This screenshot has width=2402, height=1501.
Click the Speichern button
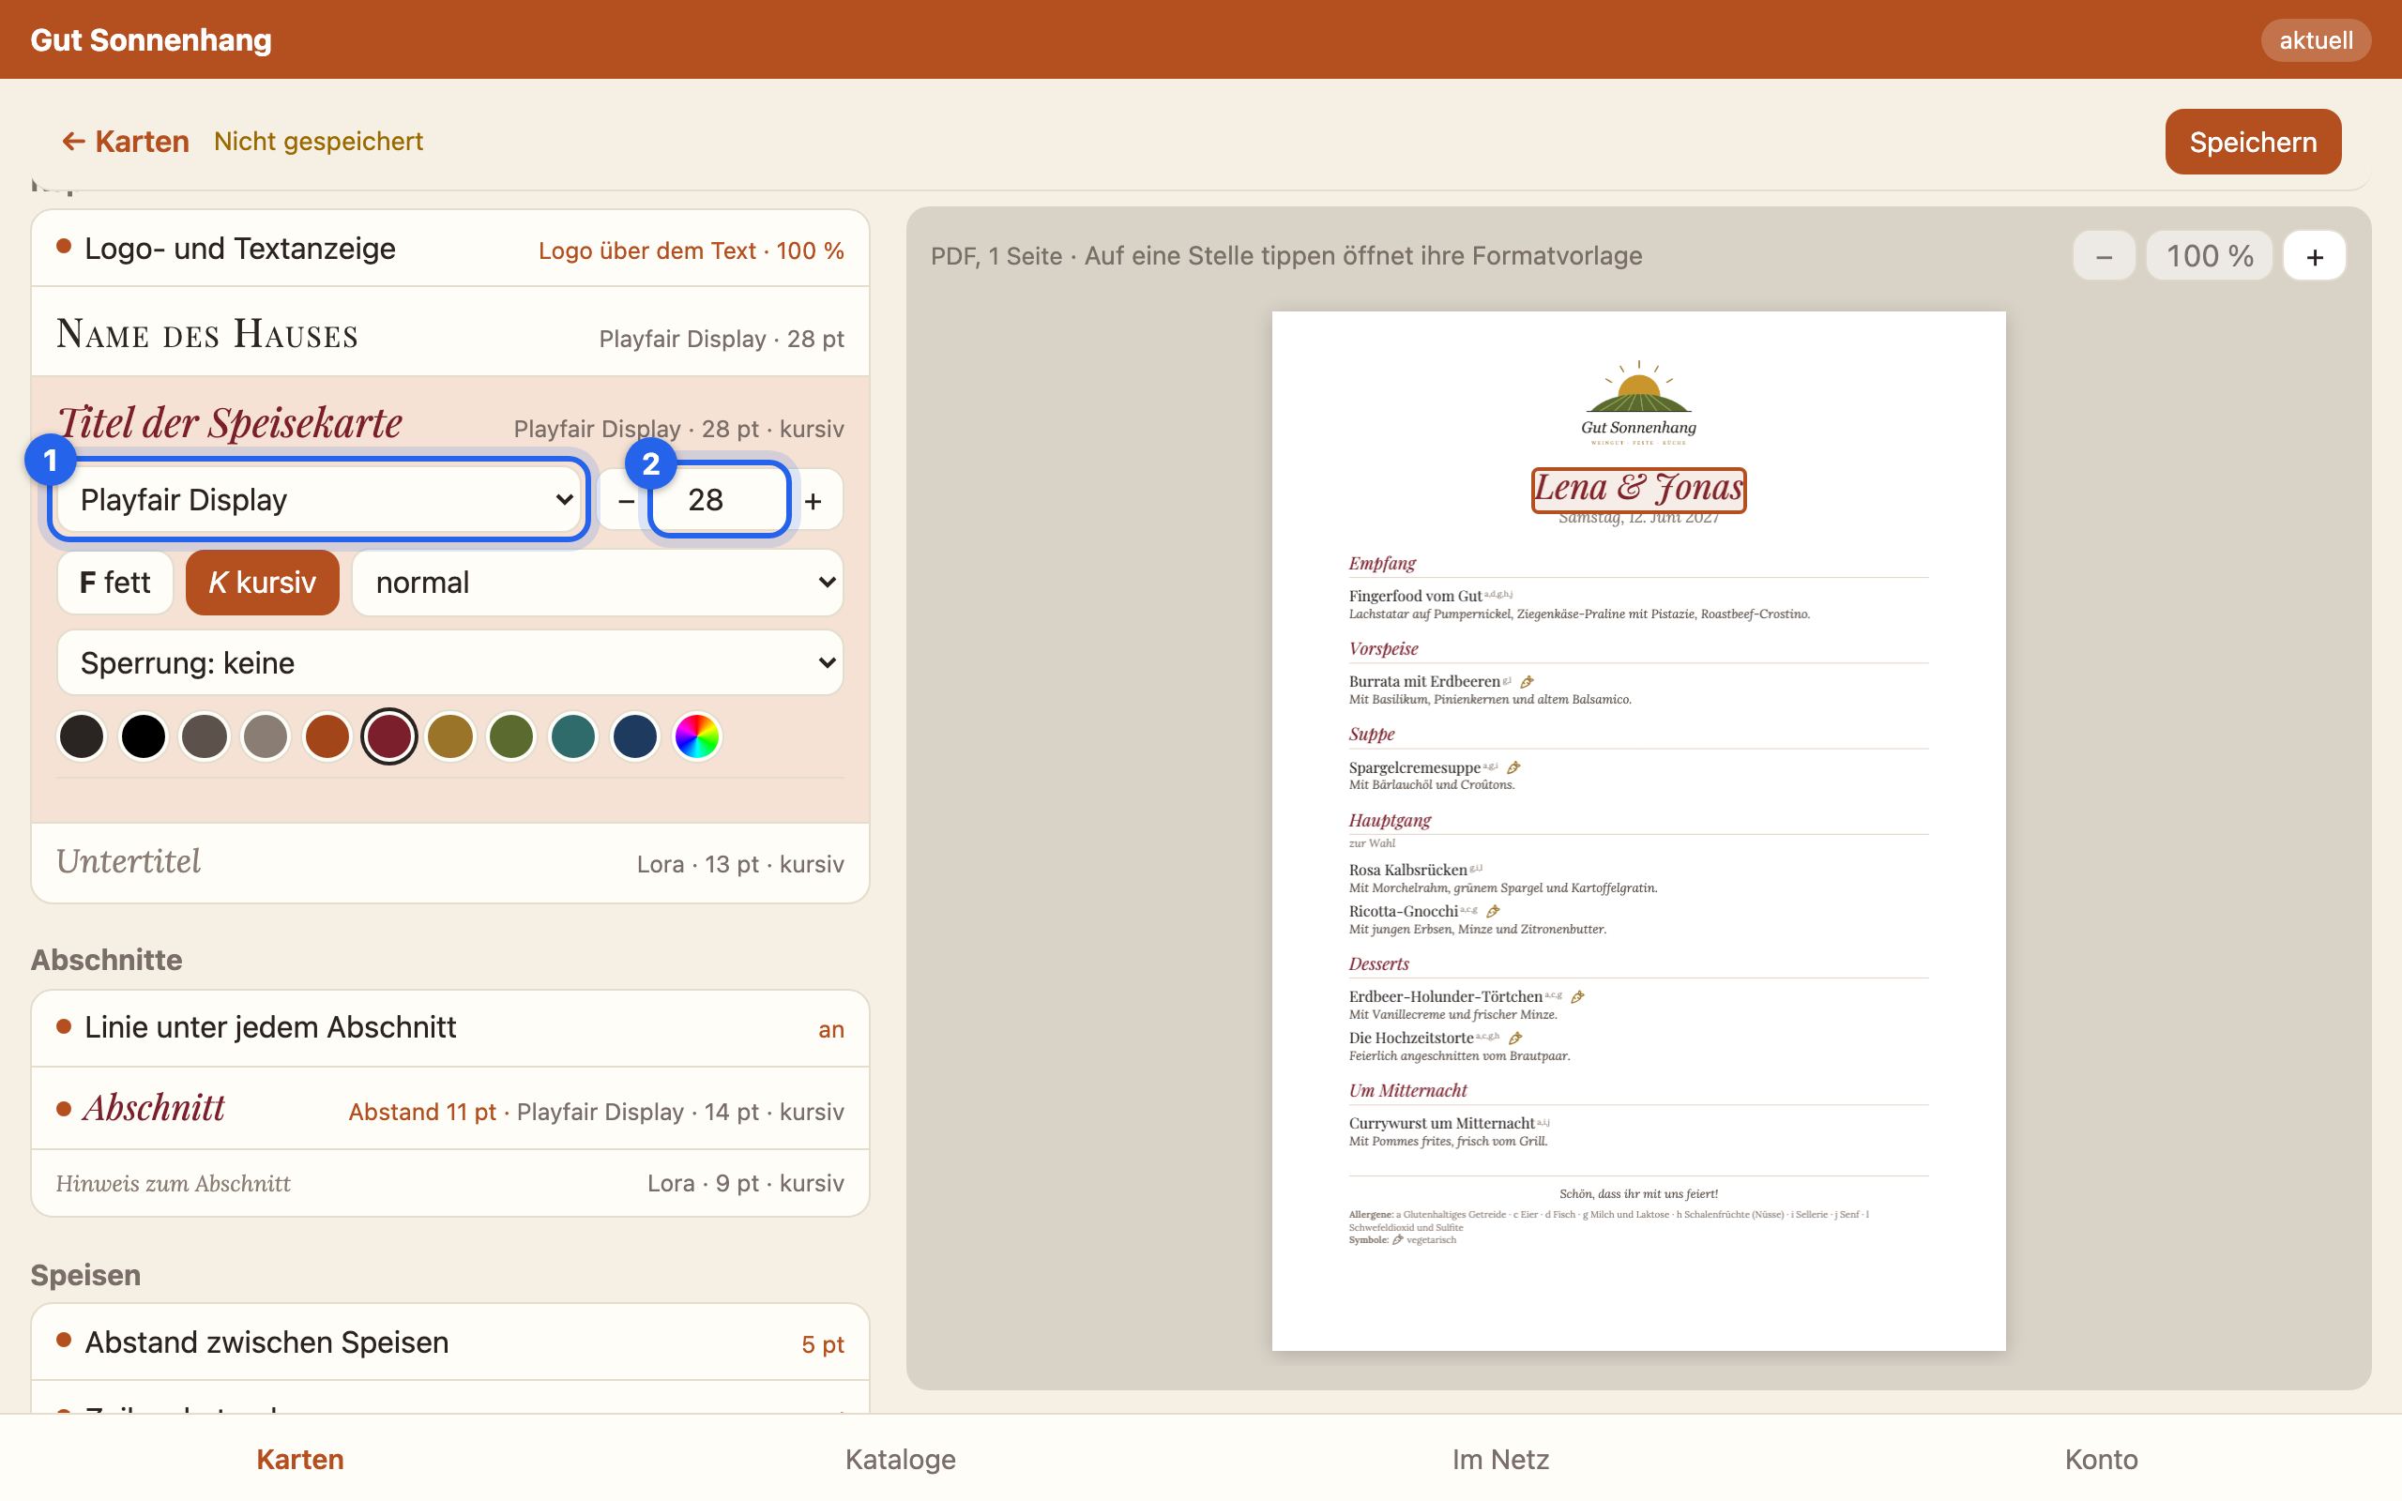point(2252,142)
